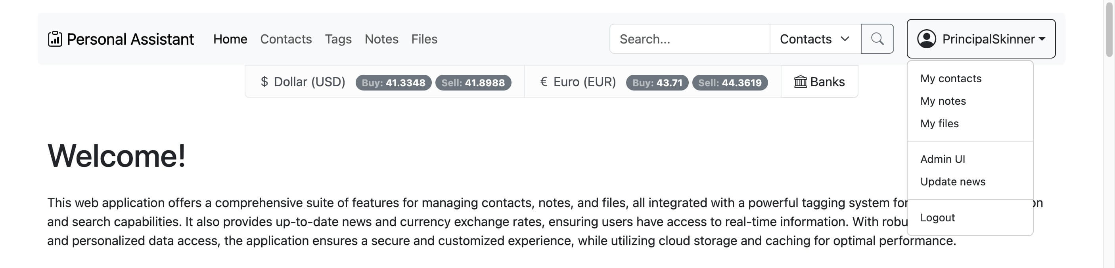Open the Files navigation link
This screenshot has width=1115, height=268.
[424, 39]
